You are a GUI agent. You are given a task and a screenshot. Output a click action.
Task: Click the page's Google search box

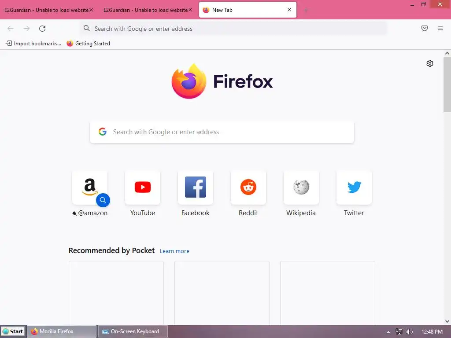click(222, 132)
